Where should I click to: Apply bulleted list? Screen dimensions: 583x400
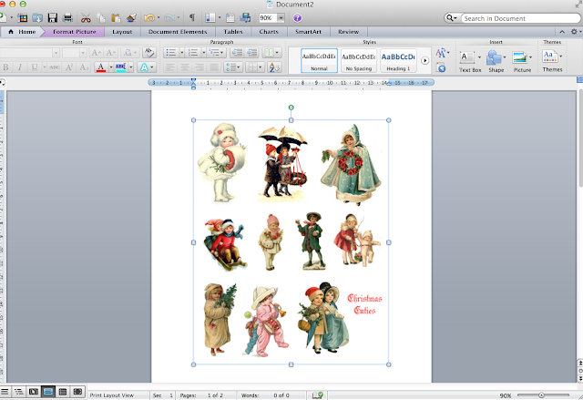pyautogui.click(x=171, y=53)
